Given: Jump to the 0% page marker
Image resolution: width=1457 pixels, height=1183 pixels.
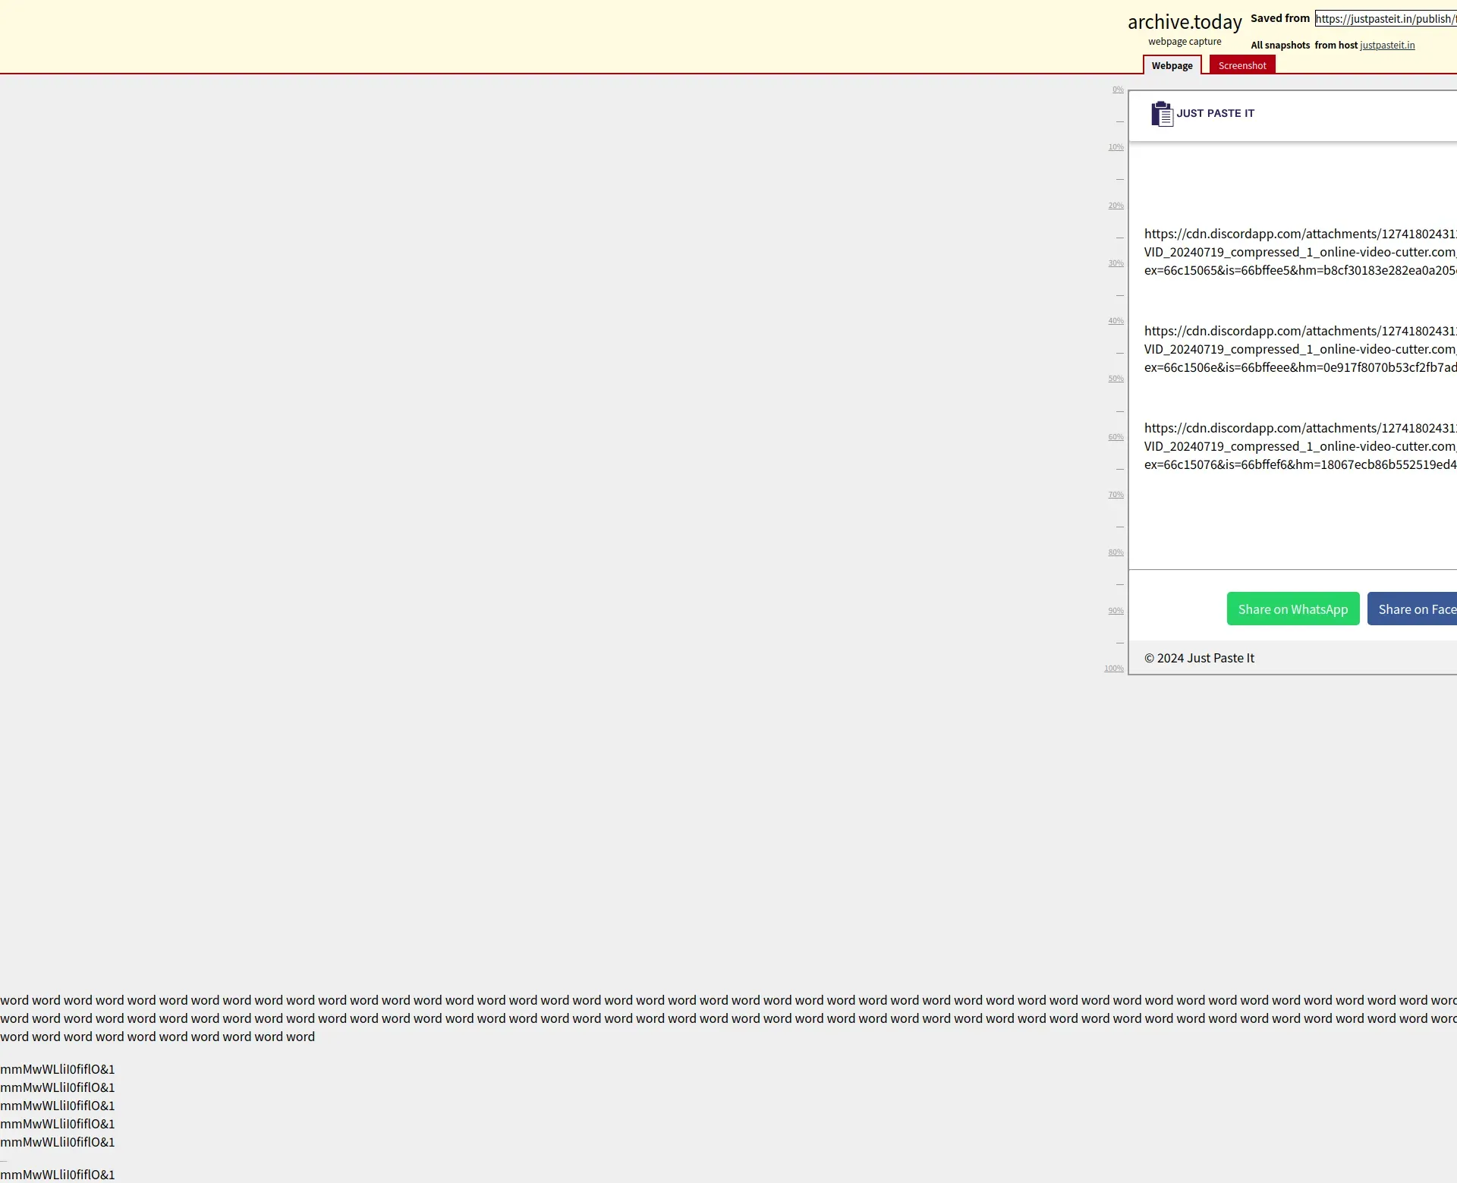Looking at the screenshot, I should [x=1118, y=90].
